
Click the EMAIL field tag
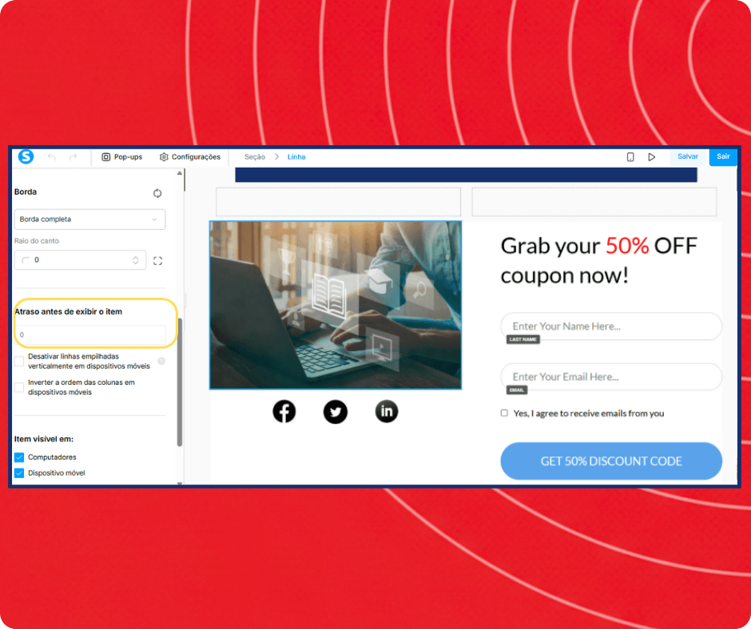[517, 390]
